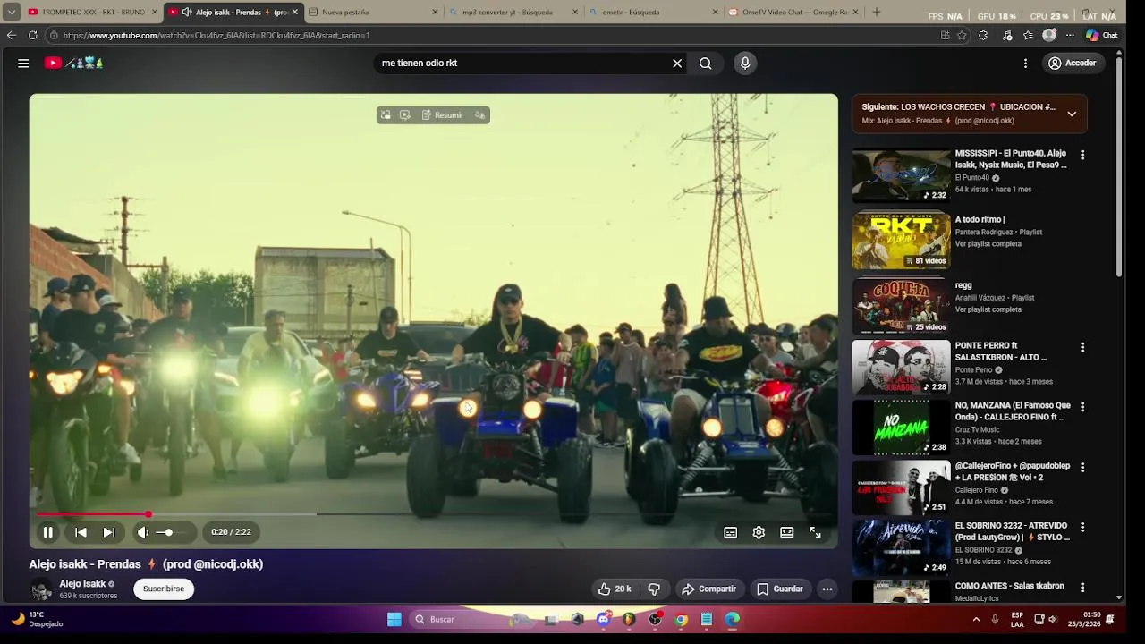Share the video via Compartir

(x=708, y=589)
